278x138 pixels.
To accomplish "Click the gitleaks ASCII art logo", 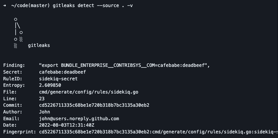I will (x=18, y=33).
